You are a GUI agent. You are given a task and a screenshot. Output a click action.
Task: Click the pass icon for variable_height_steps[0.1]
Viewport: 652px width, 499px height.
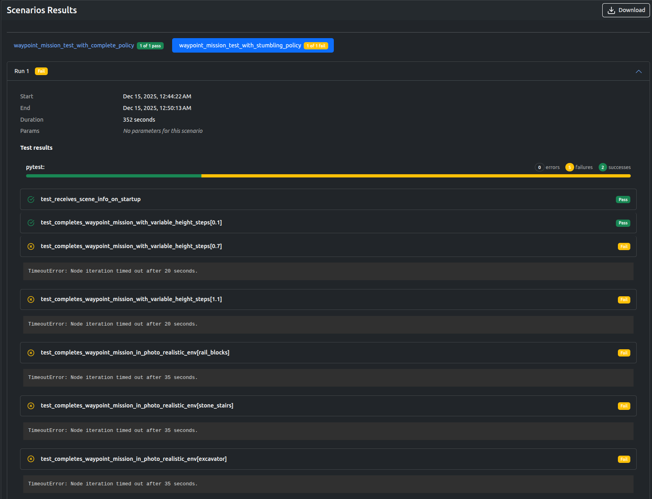(x=31, y=223)
